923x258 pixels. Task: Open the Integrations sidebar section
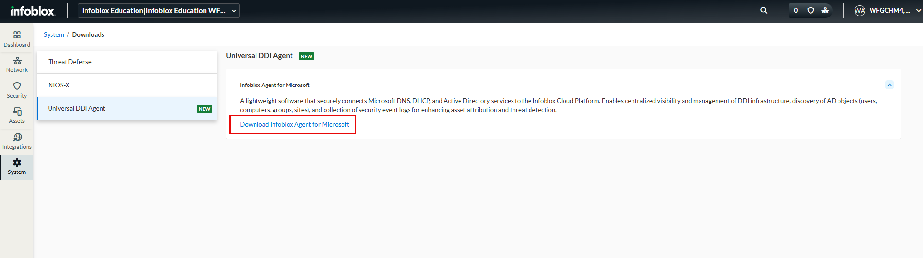(x=17, y=141)
